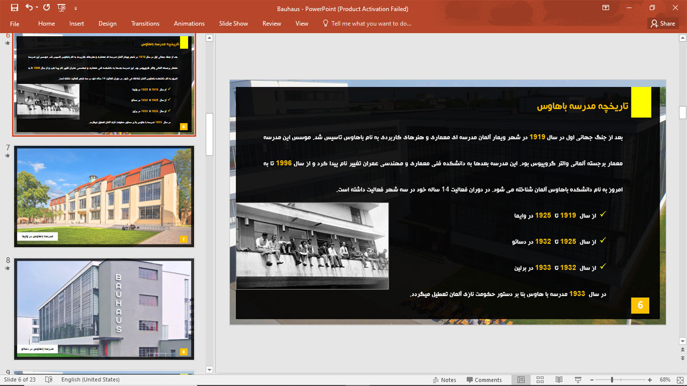687x386 pixels.
Task: Click the last text line starting with 1933
Action: 508,294
